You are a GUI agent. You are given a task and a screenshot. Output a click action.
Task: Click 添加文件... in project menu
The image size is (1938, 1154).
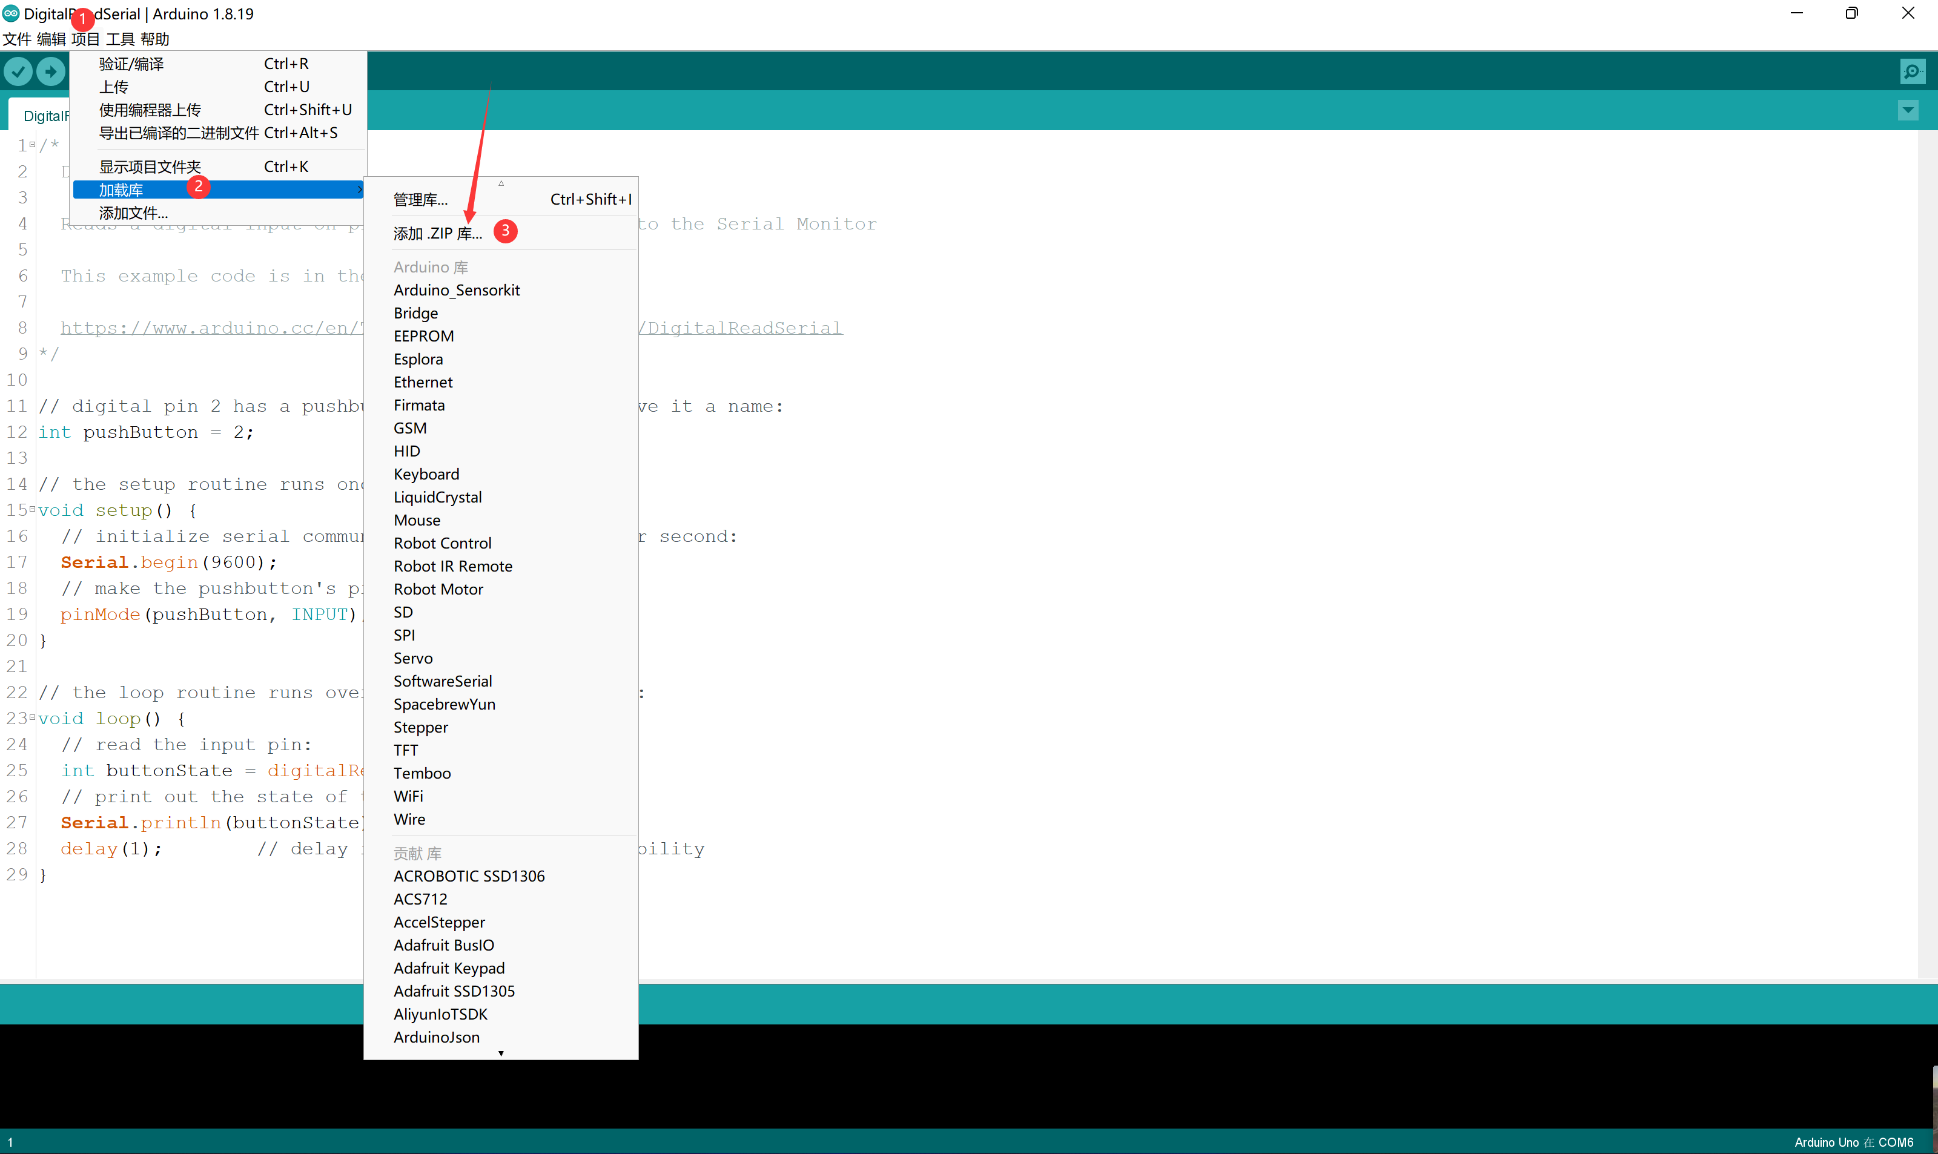coord(133,213)
